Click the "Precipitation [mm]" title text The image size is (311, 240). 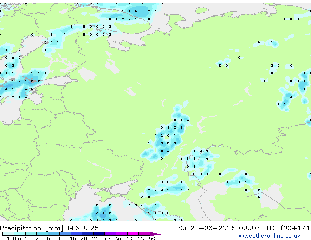tap(32, 228)
